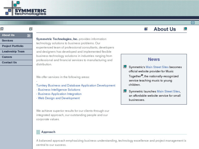Click the square icon left of About Us heading
The width and height of the screenshot is (199, 149).
click(x=146, y=29)
